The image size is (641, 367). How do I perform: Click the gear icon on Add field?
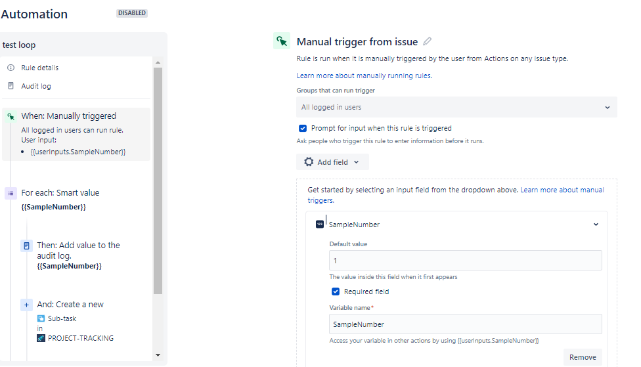(x=309, y=162)
